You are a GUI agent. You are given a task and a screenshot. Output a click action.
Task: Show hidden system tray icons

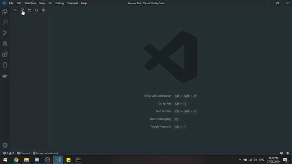tap(240, 160)
